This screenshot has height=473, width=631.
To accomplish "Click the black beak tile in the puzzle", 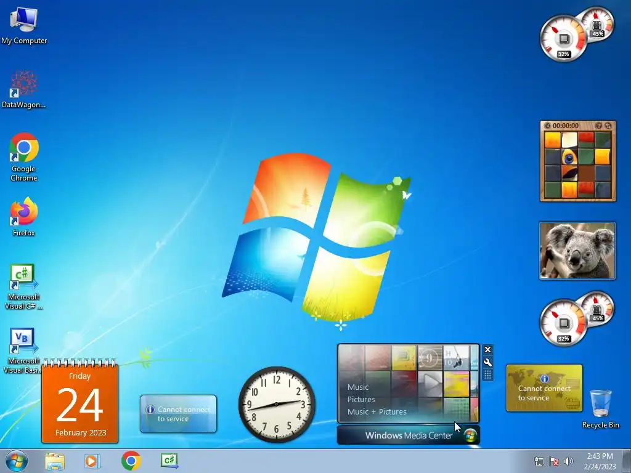I will coord(569,173).
